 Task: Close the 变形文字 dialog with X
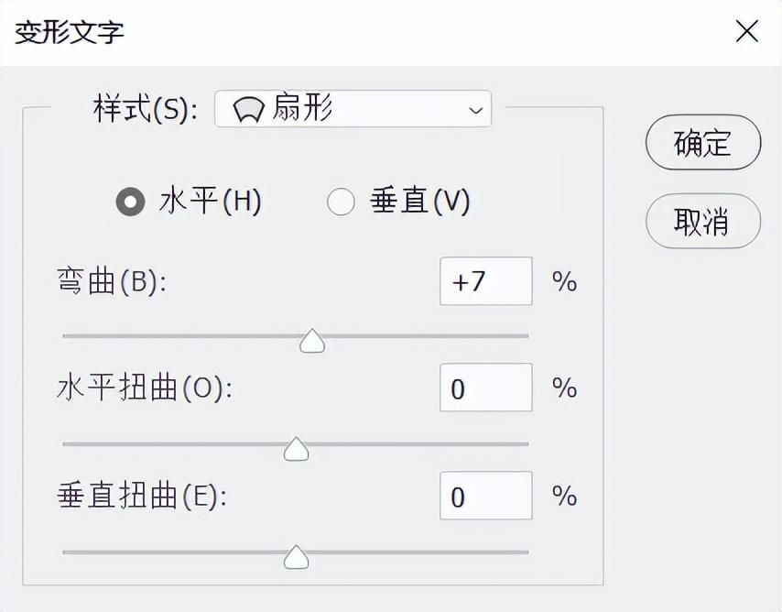[747, 32]
